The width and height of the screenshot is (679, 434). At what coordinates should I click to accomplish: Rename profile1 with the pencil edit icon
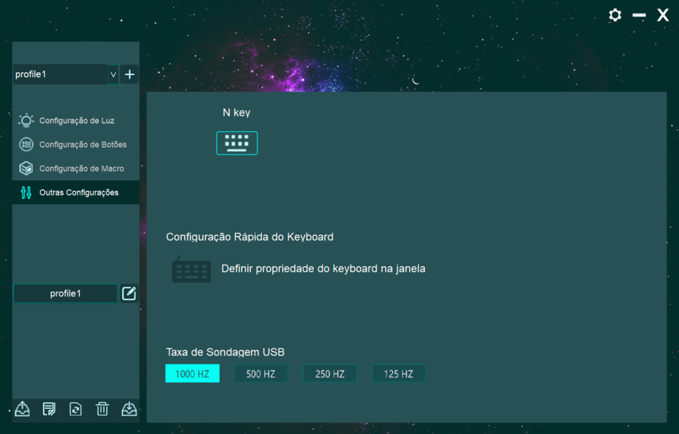click(129, 294)
